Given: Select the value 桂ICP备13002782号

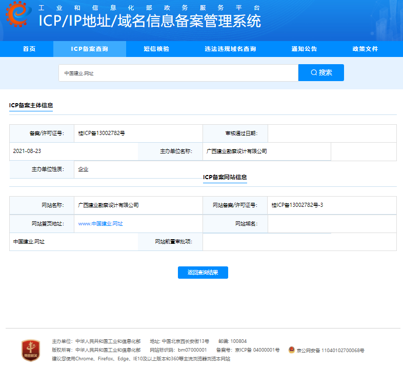Looking at the screenshot, I should [x=102, y=133].
